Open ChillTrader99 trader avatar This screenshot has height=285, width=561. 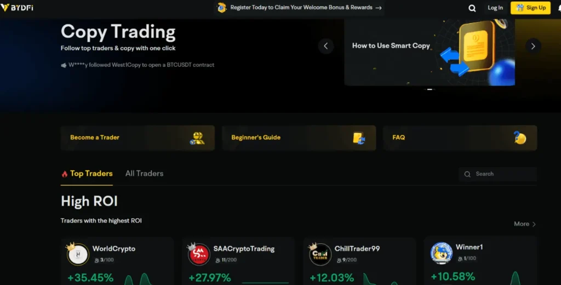click(320, 254)
